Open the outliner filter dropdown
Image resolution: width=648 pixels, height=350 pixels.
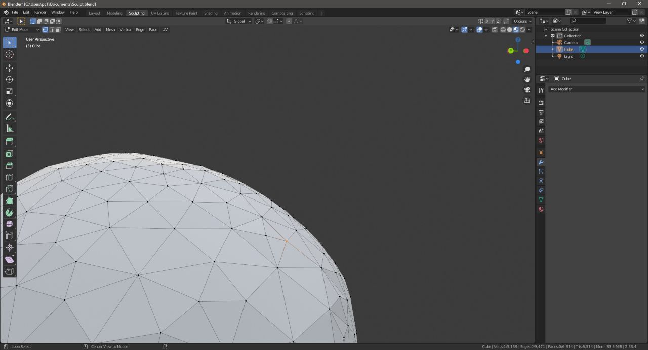(631, 21)
